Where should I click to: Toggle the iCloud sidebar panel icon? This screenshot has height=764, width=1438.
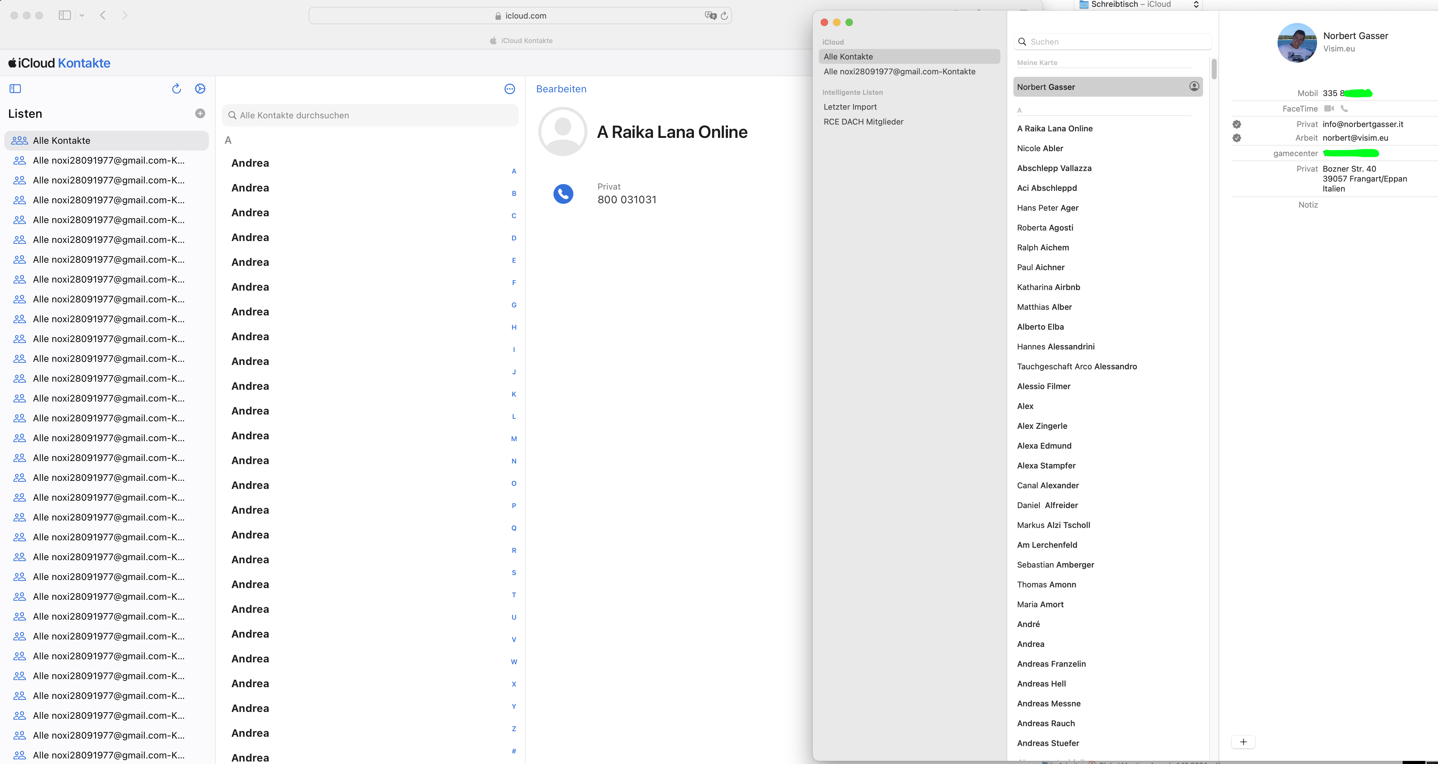click(15, 89)
